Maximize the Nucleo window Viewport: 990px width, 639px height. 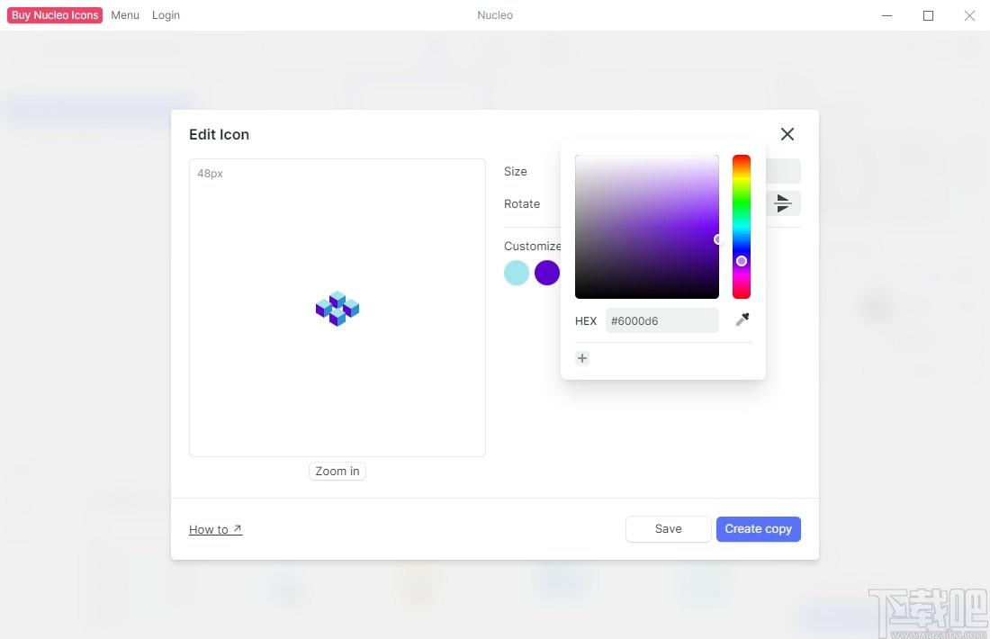click(928, 15)
